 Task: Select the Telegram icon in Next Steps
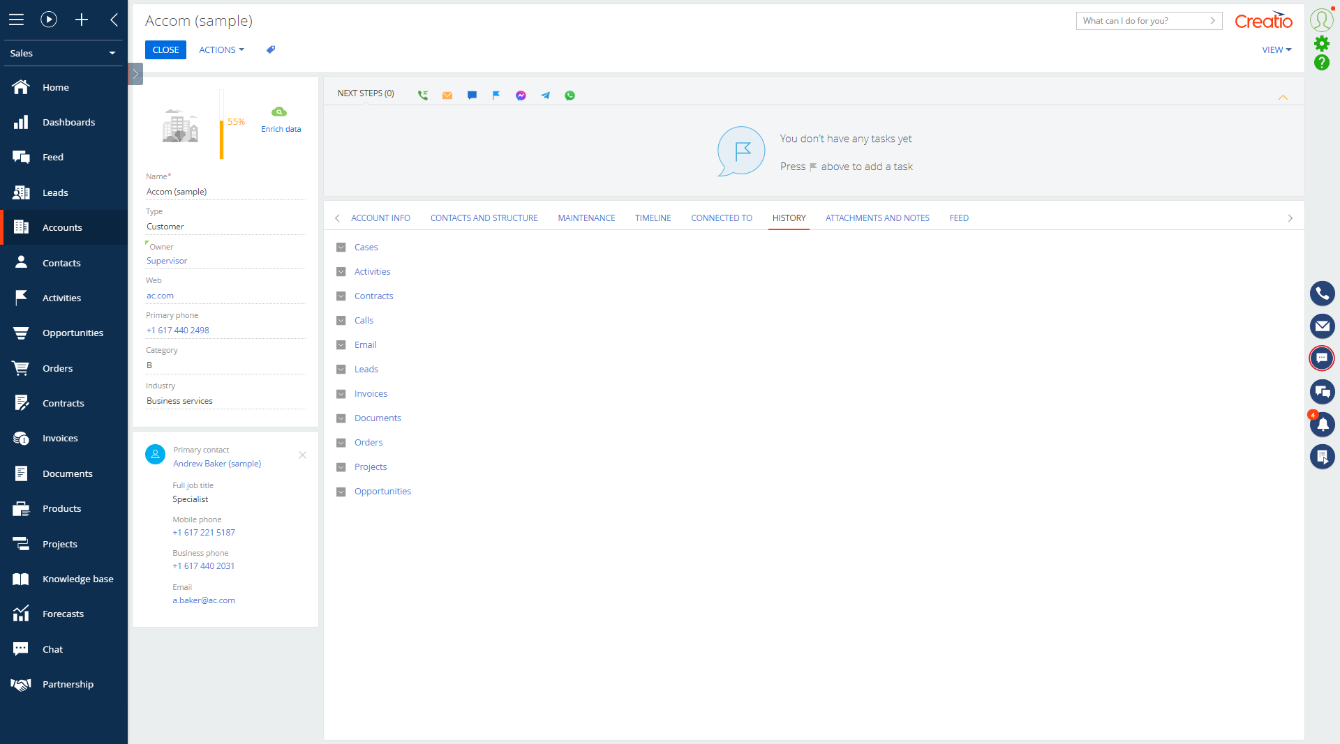pyautogui.click(x=545, y=96)
